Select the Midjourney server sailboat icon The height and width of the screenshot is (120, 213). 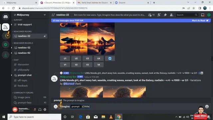(6, 27)
